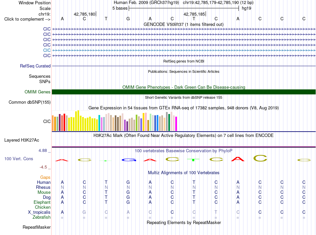The height and width of the screenshot is (235, 316).
Task: Click the Common dbSNP(155) label
Action: coord(30,102)
